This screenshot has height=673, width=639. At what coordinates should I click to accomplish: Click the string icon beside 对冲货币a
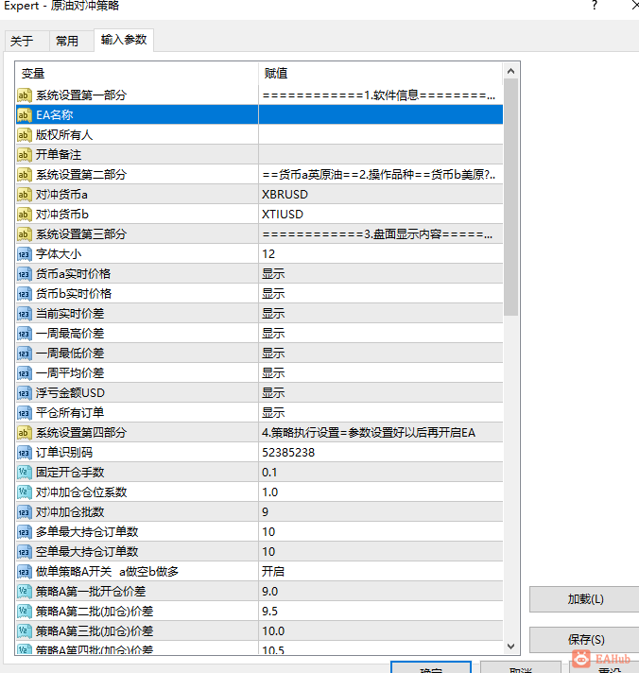pyautogui.click(x=25, y=195)
